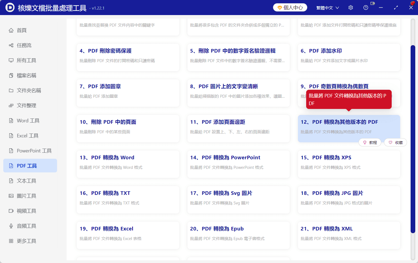Image resolution: width=418 pixels, height=263 pixels.
Task: Open 'PDF 刪除密碼保護' tool card
Action: point(128,57)
